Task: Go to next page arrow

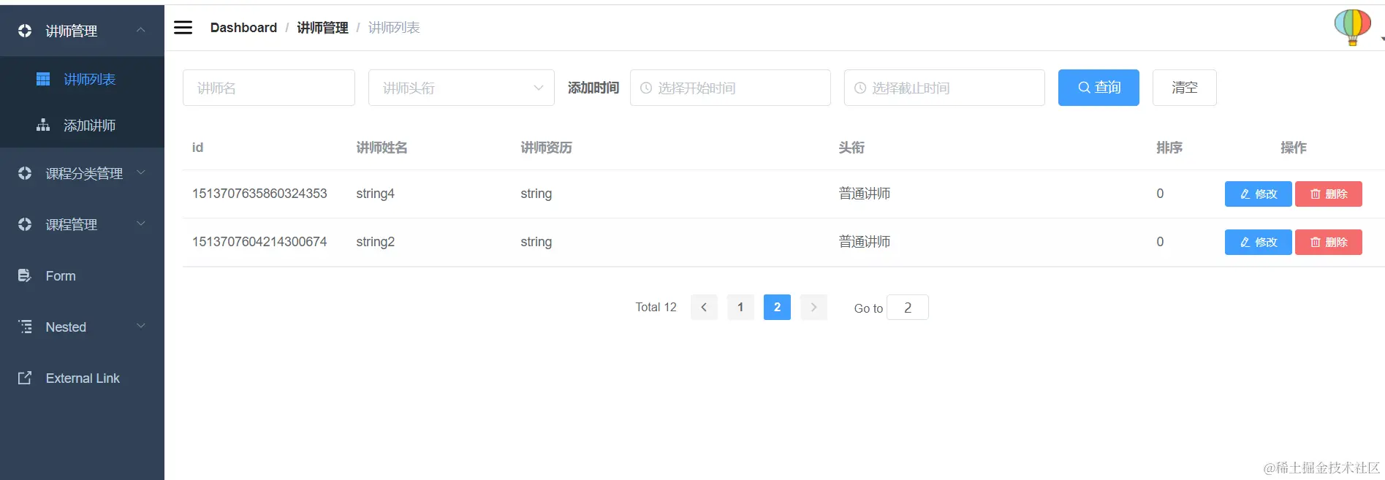Action: 813,307
